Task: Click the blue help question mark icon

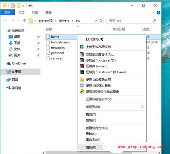Action: pyautogui.click(x=158, y=13)
